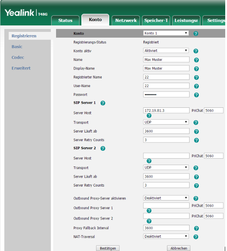The image size is (227, 251).
Task: Switch to the Status tab
Action: (x=65, y=20)
